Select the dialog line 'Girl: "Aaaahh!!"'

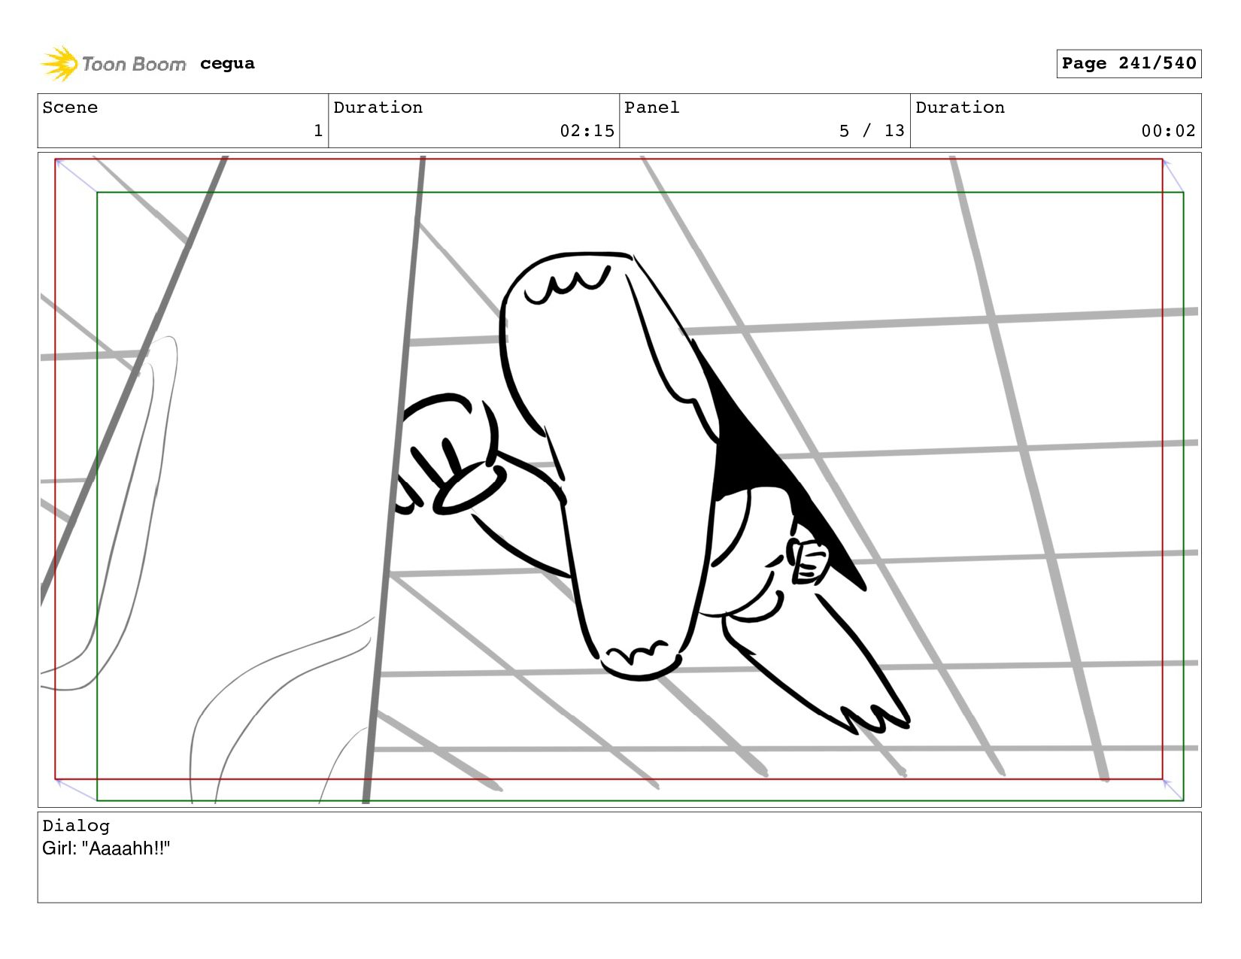[x=106, y=848]
